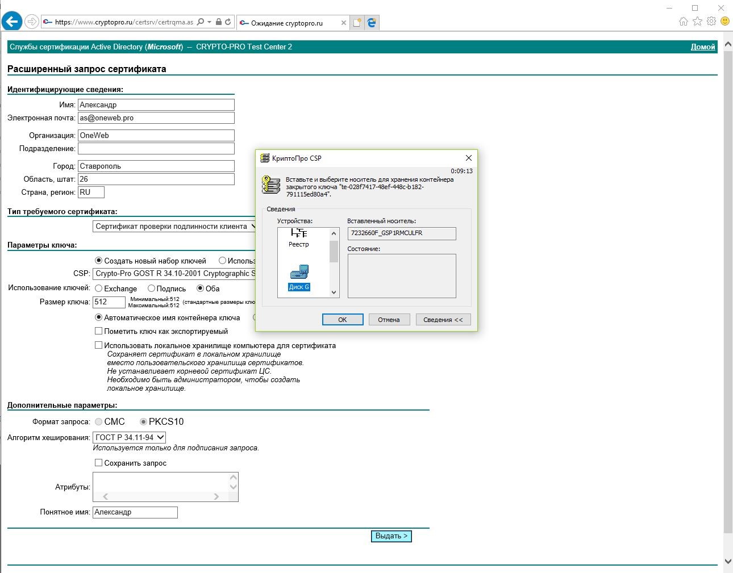Image resolution: width=733 pixels, height=573 pixels.
Task: Click the Microsoft Edge icon beside the tabs
Action: [372, 23]
